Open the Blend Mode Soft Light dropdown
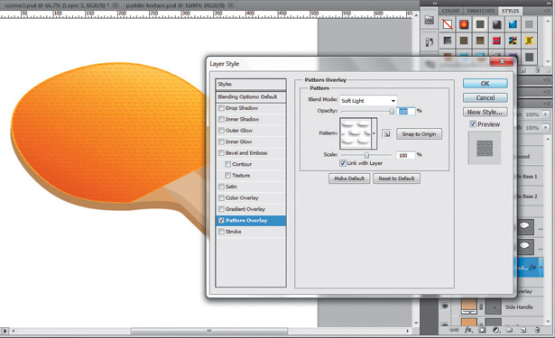Viewport: 555px width, 338px height. pyautogui.click(x=368, y=101)
